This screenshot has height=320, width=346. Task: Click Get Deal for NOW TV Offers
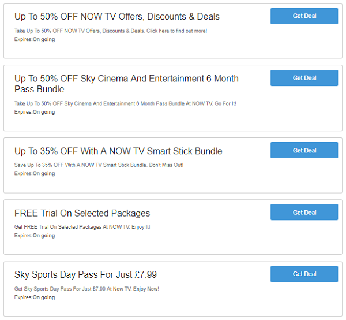(304, 16)
